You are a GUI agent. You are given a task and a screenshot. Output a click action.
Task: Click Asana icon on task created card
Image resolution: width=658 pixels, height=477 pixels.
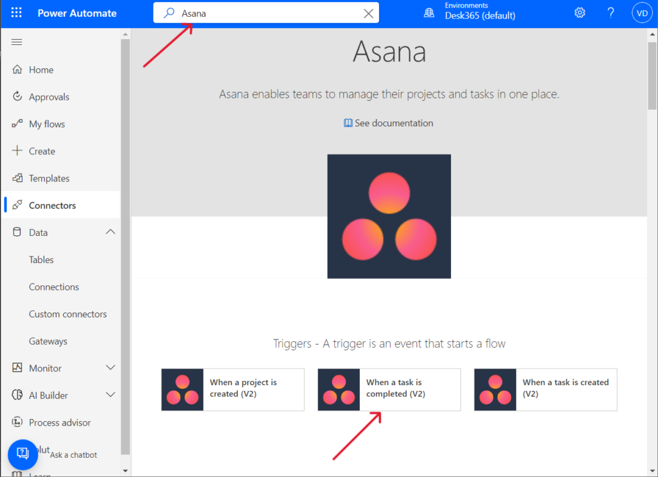coord(495,390)
